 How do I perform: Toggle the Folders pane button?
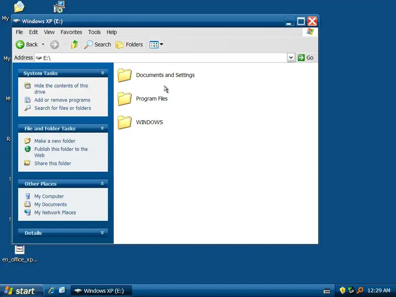click(x=129, y=44)
